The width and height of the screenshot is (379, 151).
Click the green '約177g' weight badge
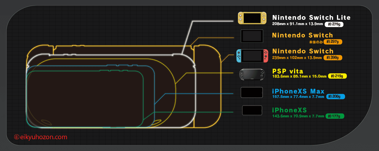[x=335, y=116]
